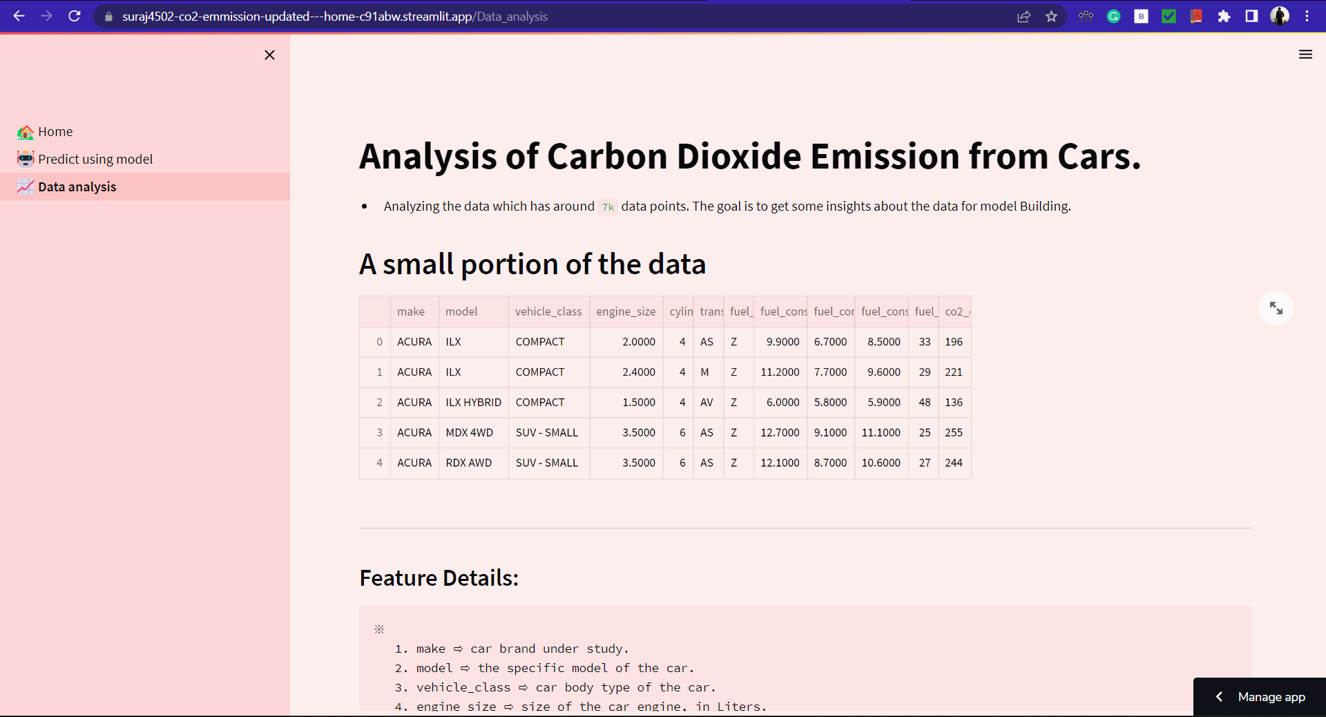Click the robot icon beside Predict using model

click(25, 159)
